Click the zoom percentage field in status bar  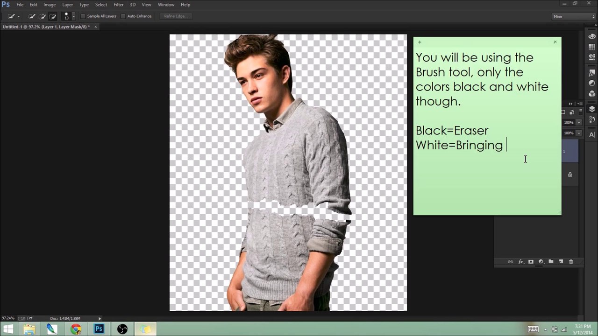[8, 318]
